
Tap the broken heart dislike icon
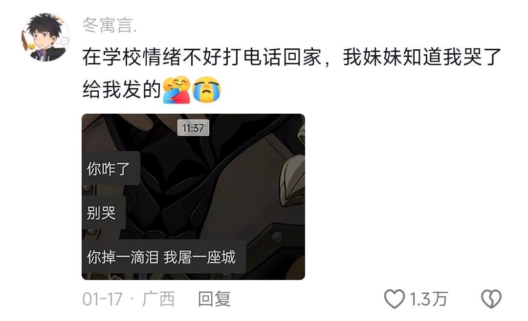(491, 299)
